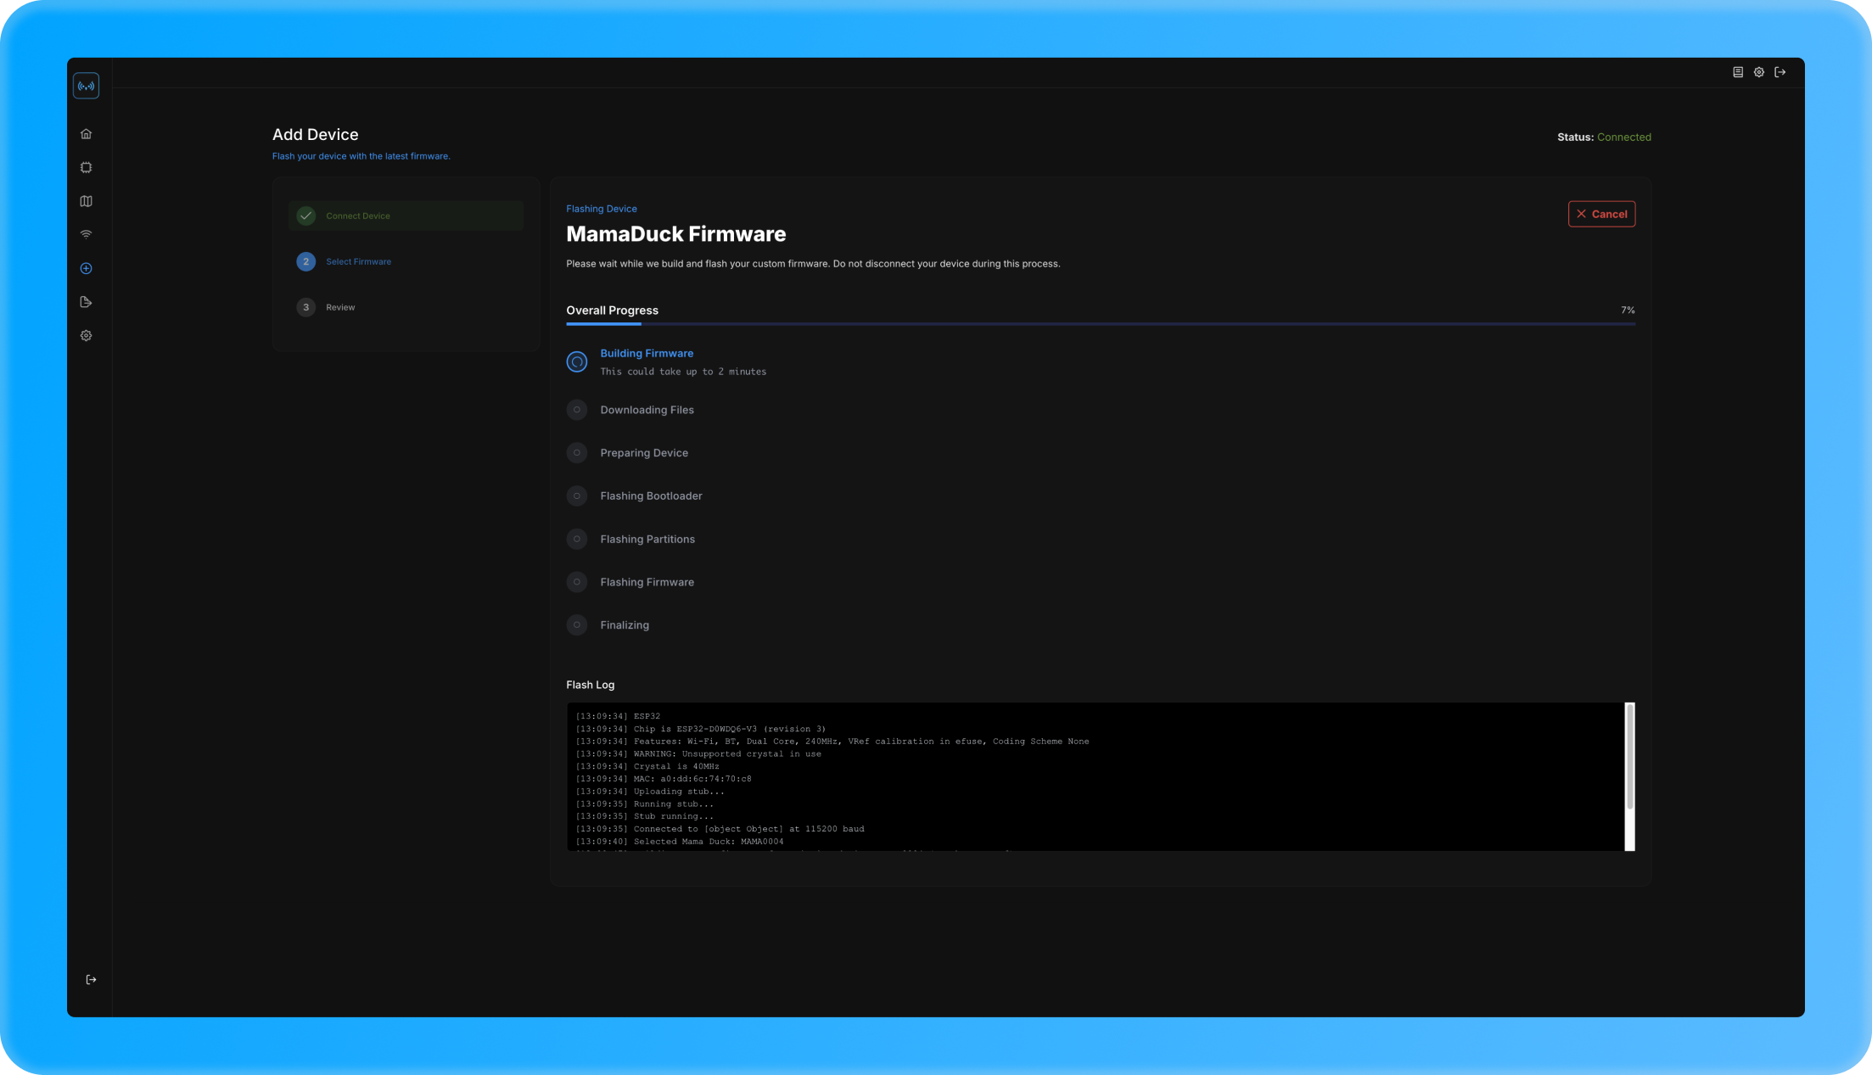Open the gear icon in top bar

(x=1759, y=72)
